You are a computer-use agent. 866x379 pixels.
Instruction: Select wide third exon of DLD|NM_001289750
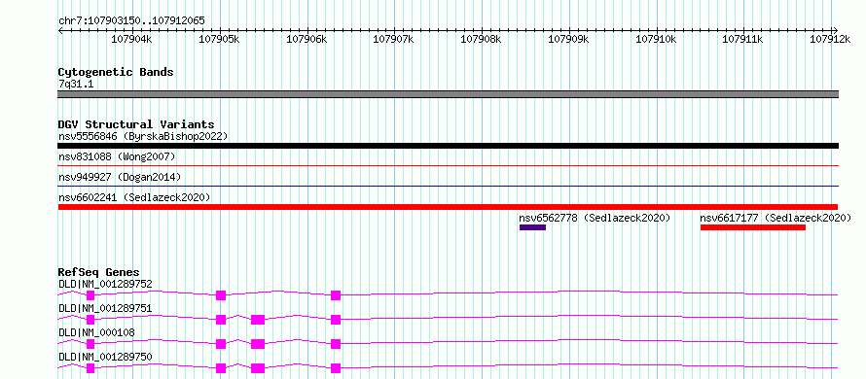pos(258,368)
